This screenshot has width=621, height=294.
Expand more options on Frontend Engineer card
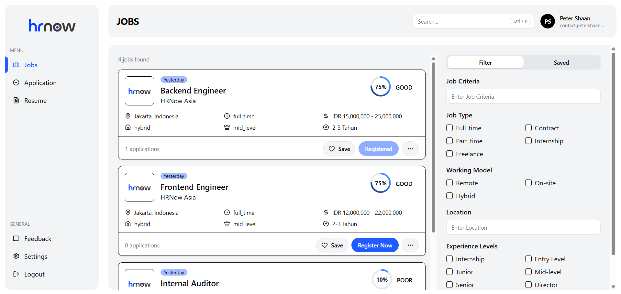pyautogui.click(x=410, y=245)
